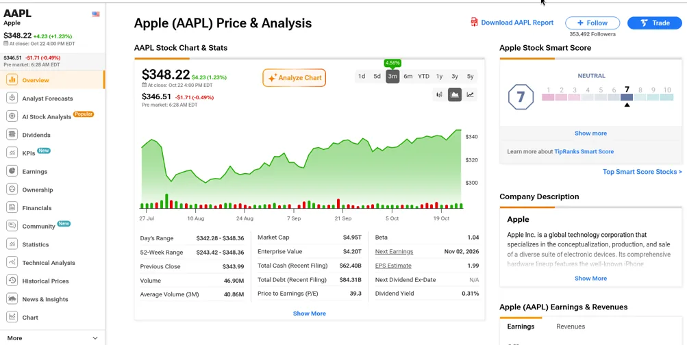Image resolution: width=687 pixels, height=345 pixels.
Task: Switch to the Revenues tab
Action: click(x=571, y=327)
